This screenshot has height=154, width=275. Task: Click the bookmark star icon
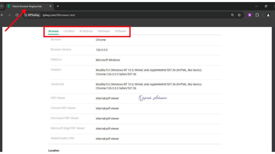coord(239,15)
